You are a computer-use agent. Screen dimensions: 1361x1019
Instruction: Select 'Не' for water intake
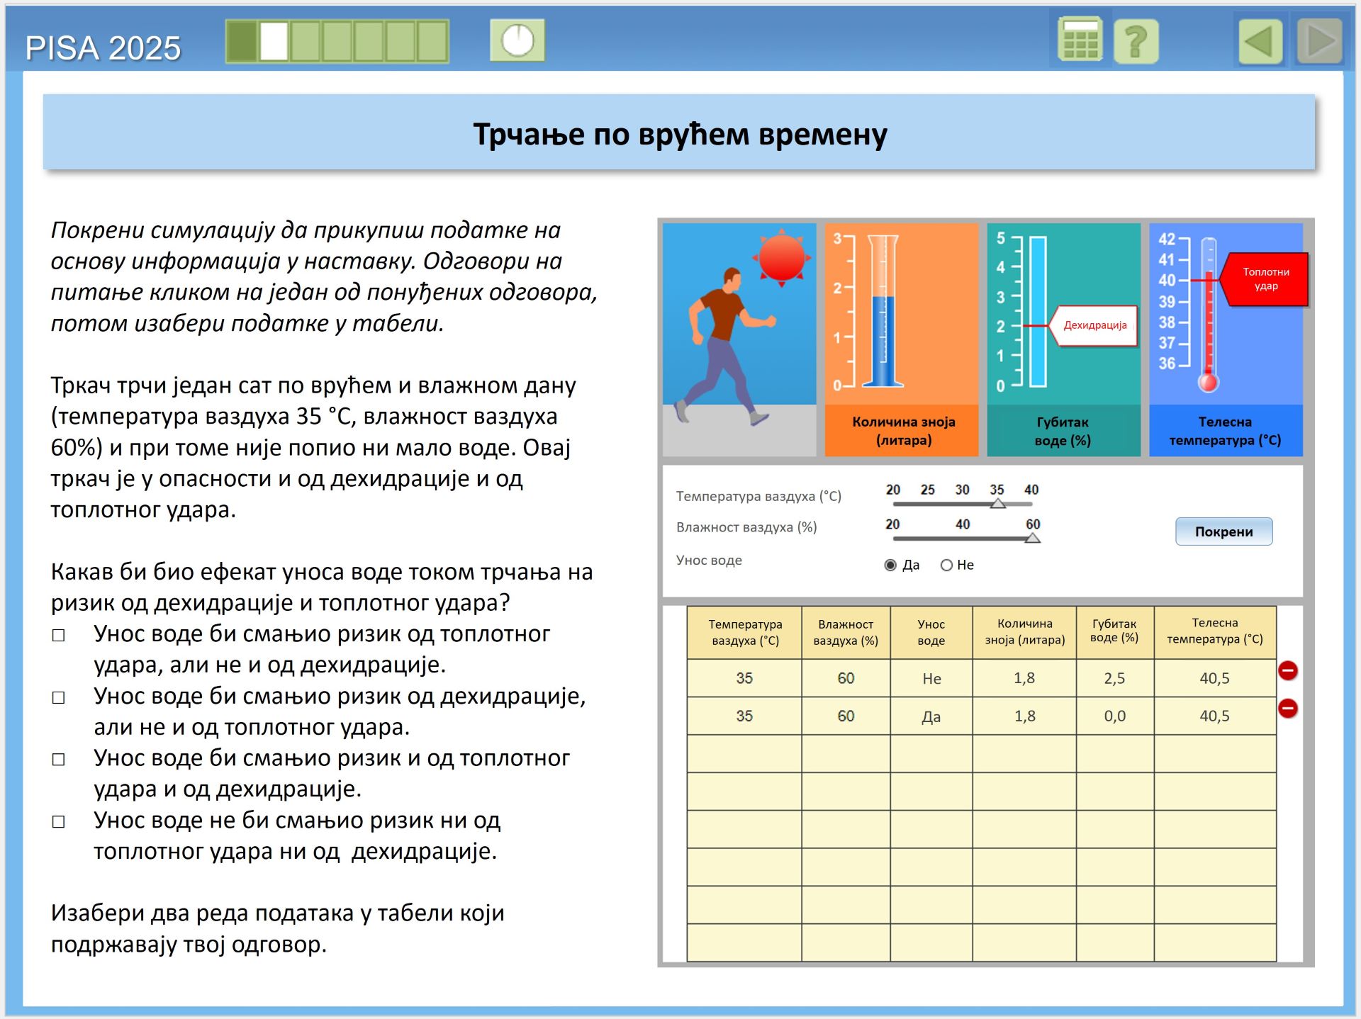point(946,565)
